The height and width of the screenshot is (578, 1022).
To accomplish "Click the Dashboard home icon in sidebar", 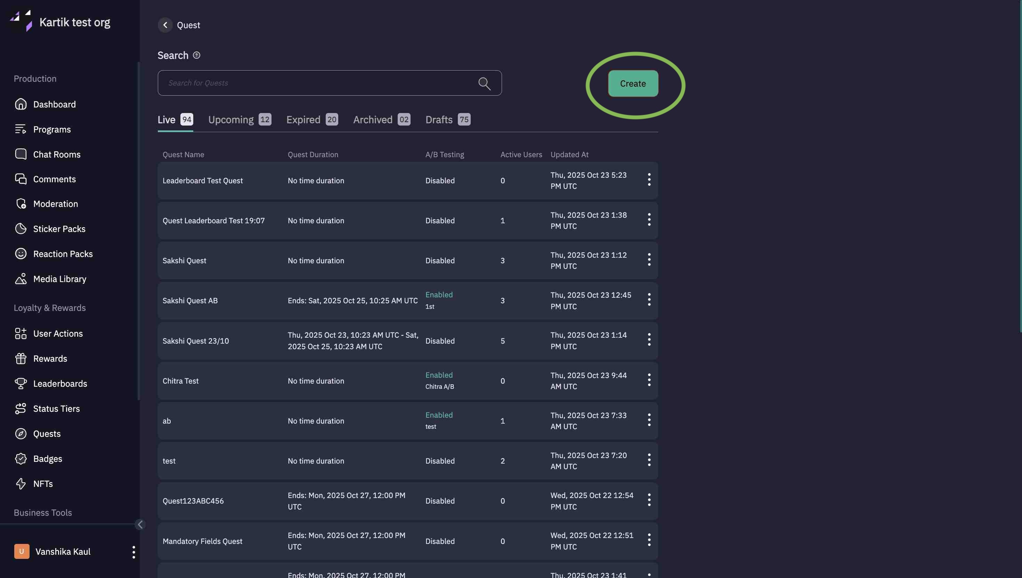I will (21, 104).
